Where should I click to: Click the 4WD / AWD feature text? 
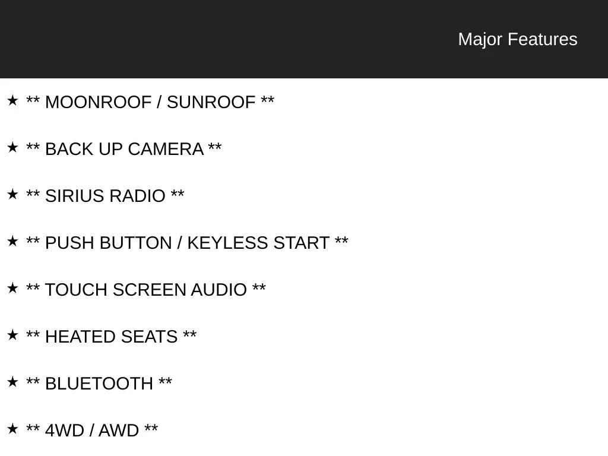pyautogui.click(x=92, y=431)
